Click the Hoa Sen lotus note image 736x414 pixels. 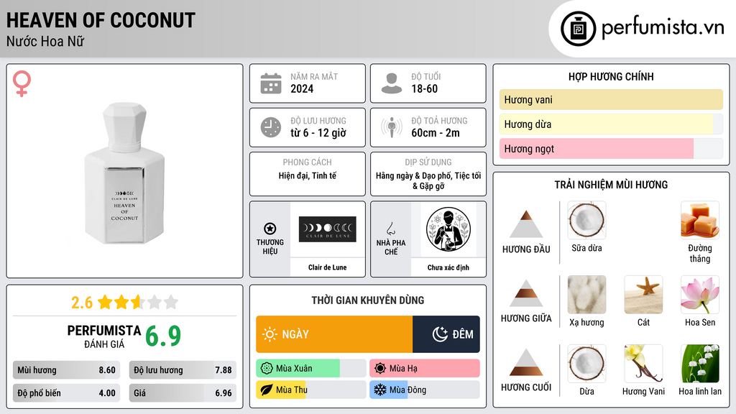[x=700, y=295]
